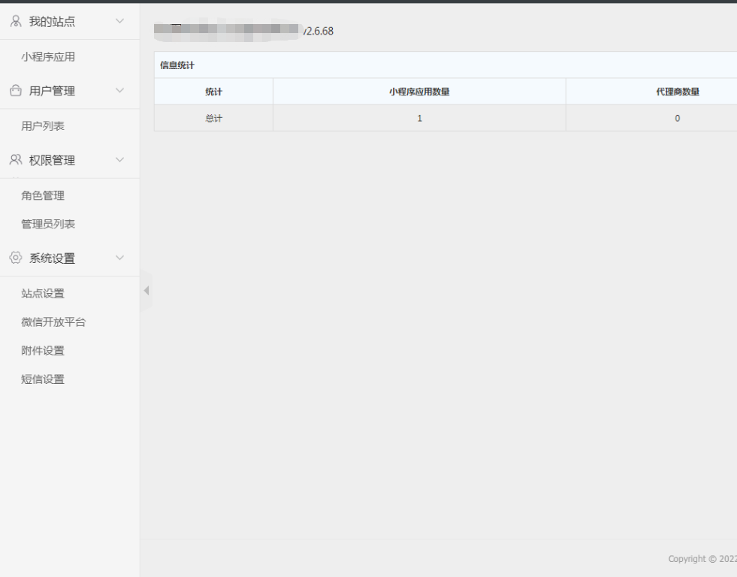
Task: Click the 统计 column header
Action: (x=214, y=92)
